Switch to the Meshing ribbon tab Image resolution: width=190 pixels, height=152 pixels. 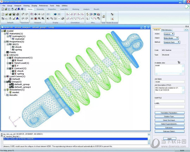76,9
